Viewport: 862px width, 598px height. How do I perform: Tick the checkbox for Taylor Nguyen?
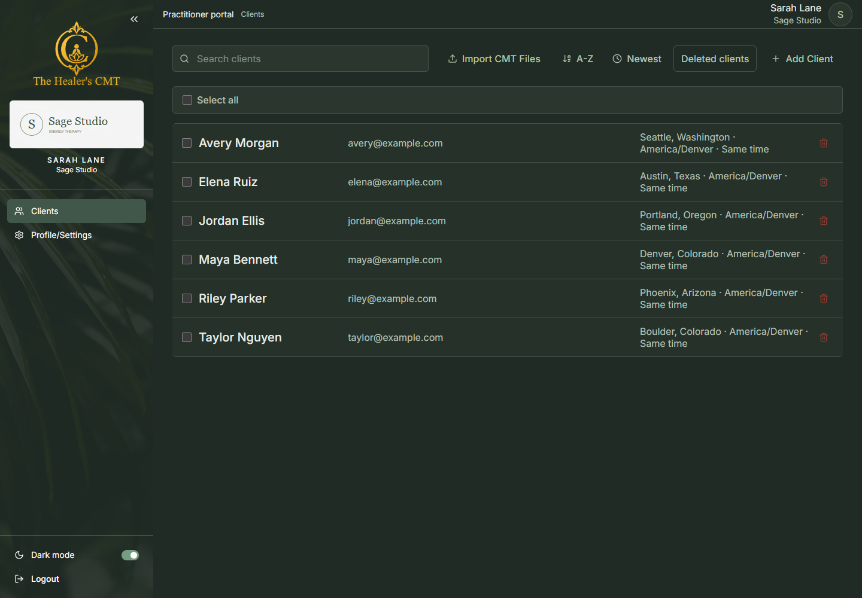click(187, 337)
